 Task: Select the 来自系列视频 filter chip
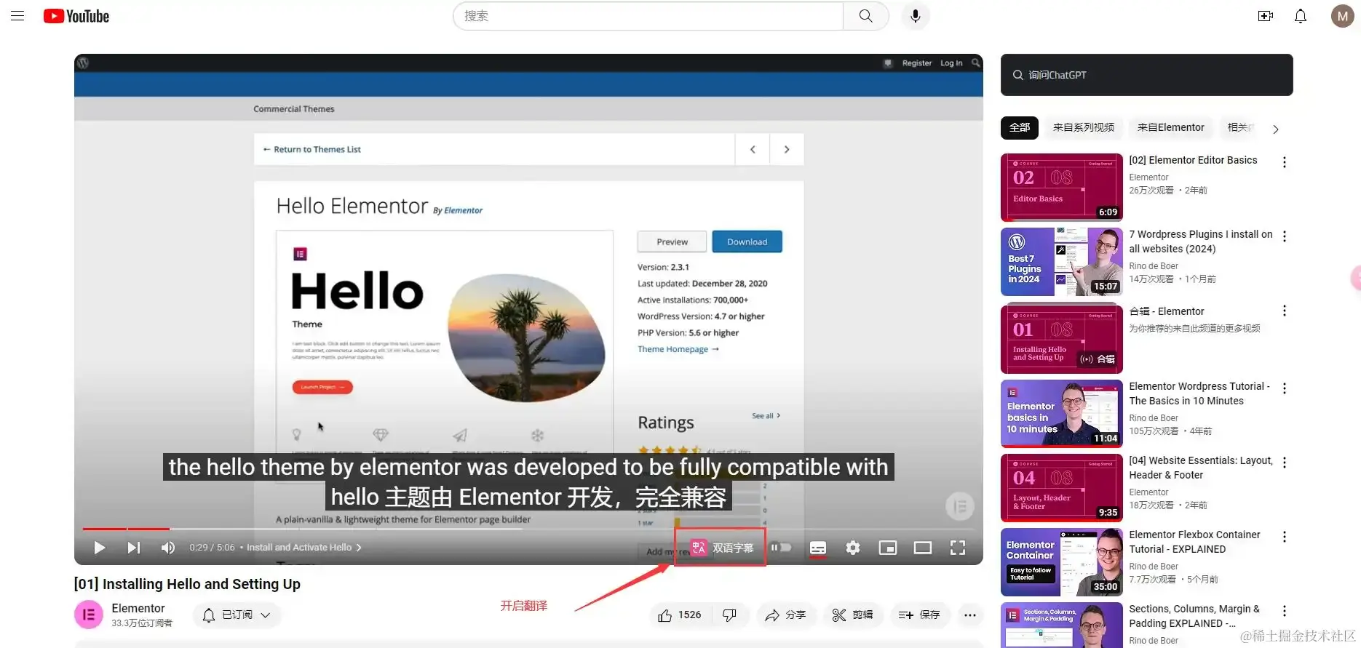(x=1083, y=127)
